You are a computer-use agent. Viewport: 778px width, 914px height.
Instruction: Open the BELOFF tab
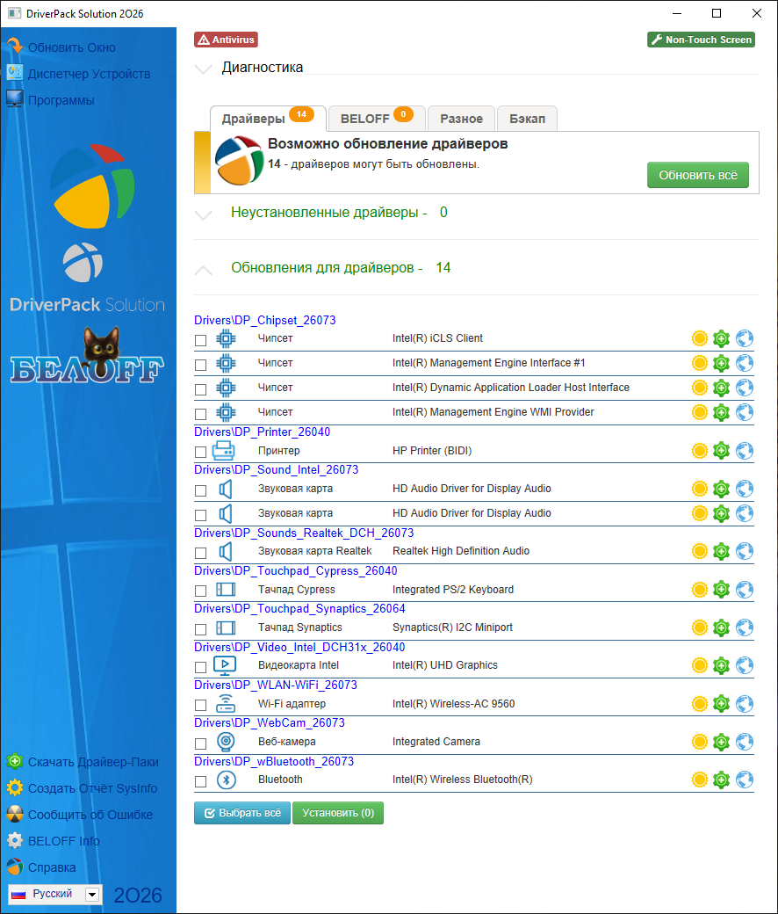377,119
